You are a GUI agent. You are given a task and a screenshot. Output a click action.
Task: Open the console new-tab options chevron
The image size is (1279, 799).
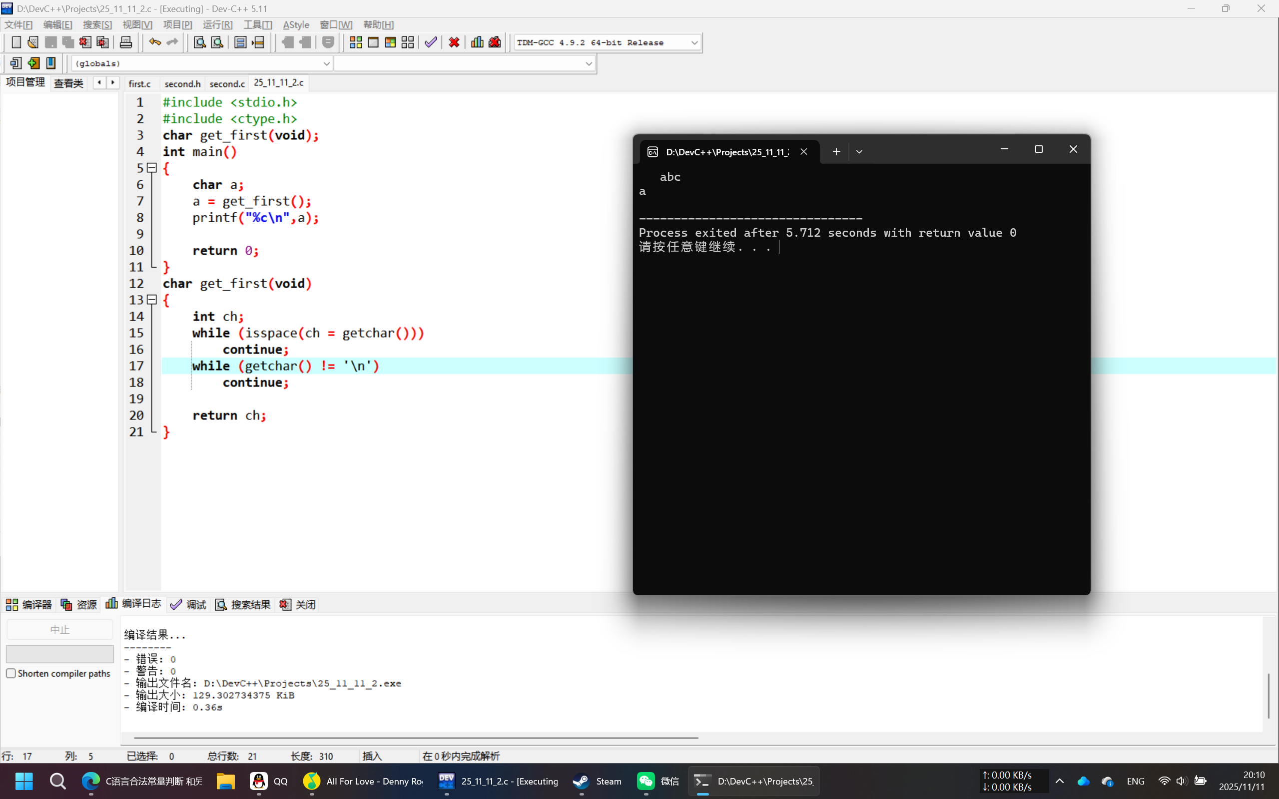coord(859,152)
